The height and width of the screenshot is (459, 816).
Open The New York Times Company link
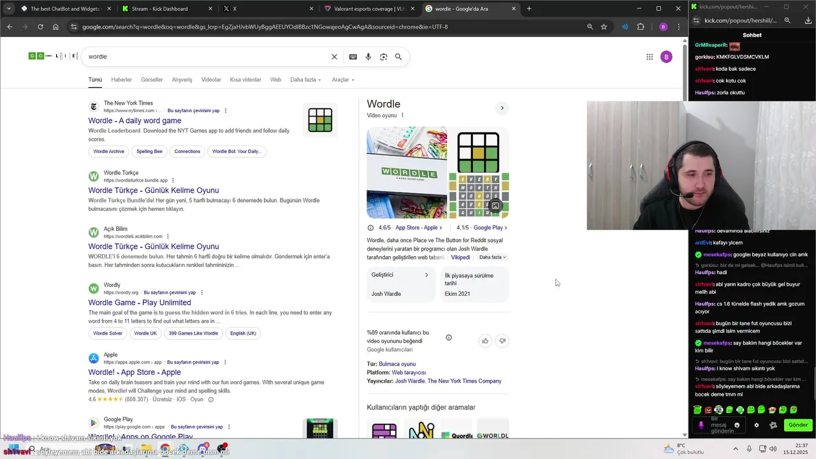pyautogui.click(x=464, y=381)
